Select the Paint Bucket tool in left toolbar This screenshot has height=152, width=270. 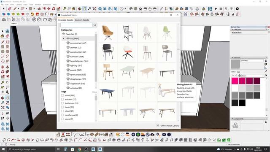(3, 36)
